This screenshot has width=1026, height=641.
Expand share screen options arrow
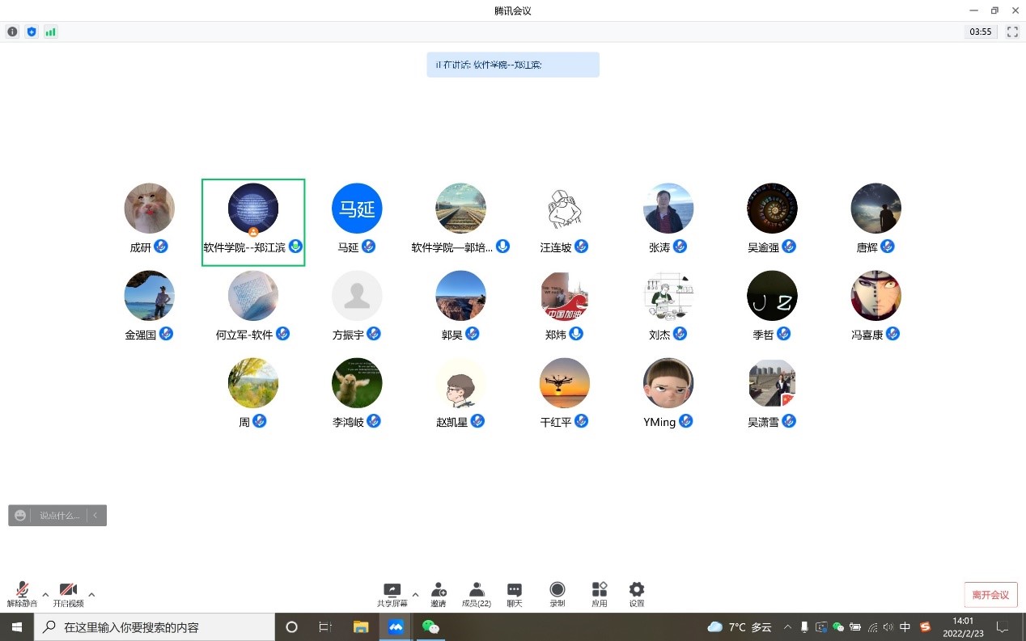415,594
